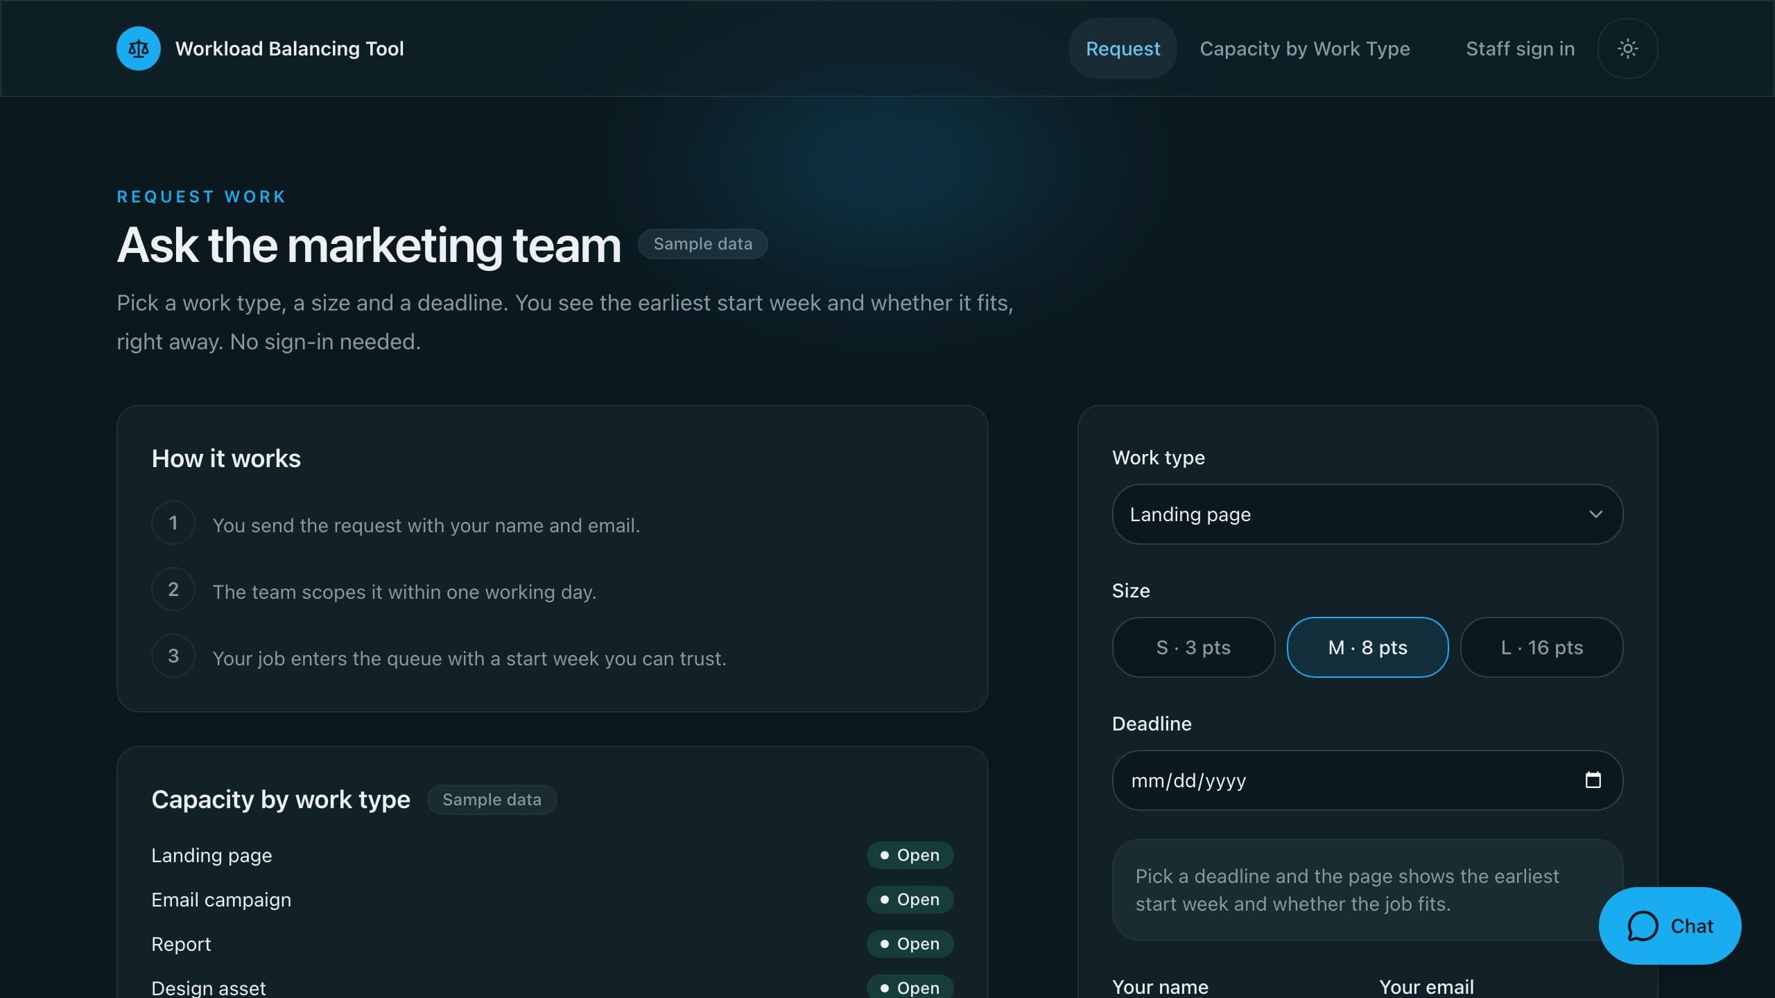
Task: Click Open status for Report
Action: 910,944
